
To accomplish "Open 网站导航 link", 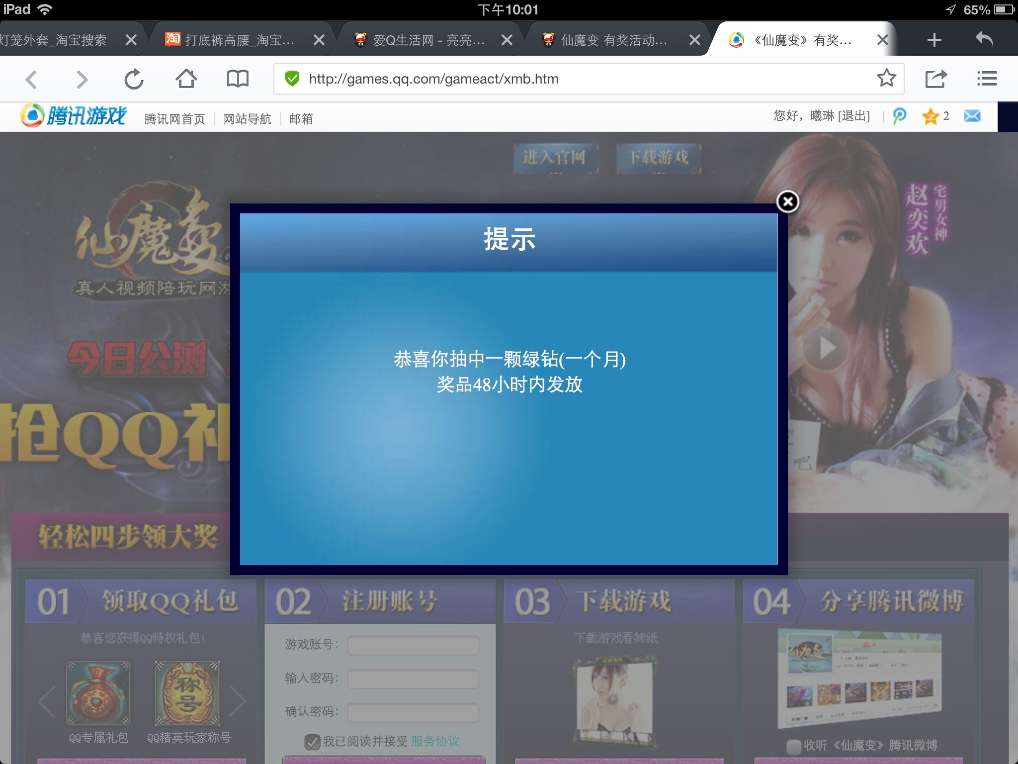I will coord(247,119).
